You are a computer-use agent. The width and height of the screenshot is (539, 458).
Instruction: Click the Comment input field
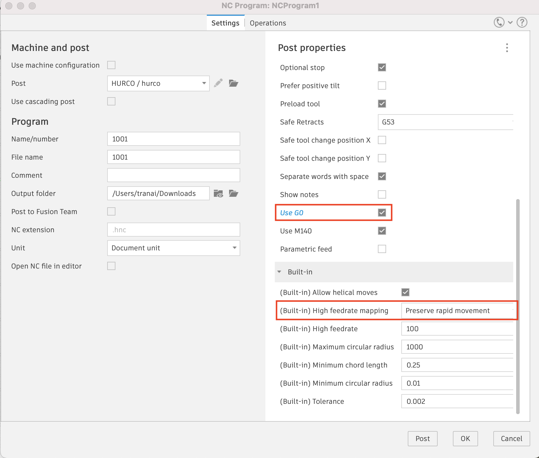pyautogui.click(x=173, y=175)
